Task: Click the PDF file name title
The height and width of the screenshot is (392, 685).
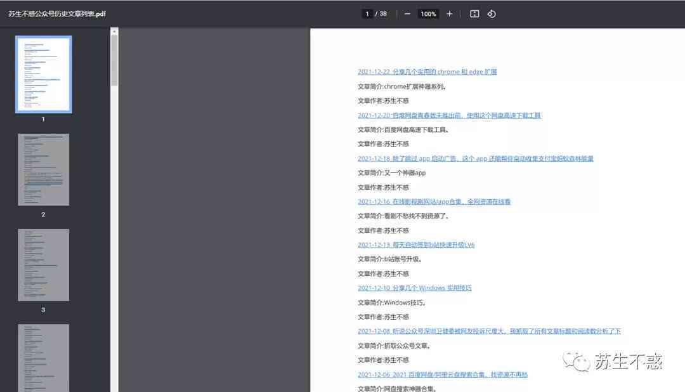Action: [x=57, y=14]
